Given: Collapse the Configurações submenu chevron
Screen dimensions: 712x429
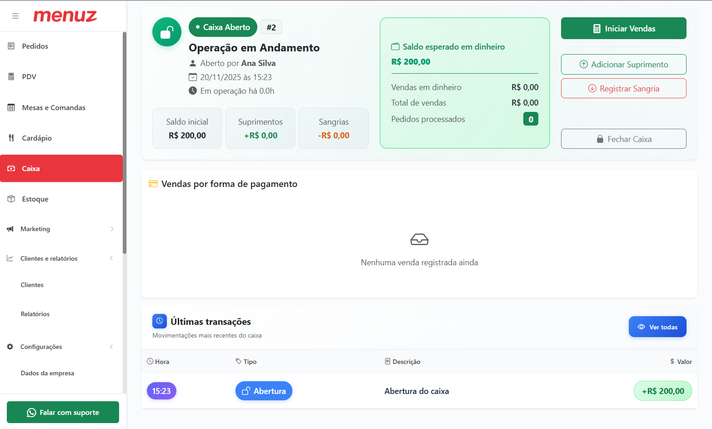Looking at the screenshot, I should tap(112, 347).
